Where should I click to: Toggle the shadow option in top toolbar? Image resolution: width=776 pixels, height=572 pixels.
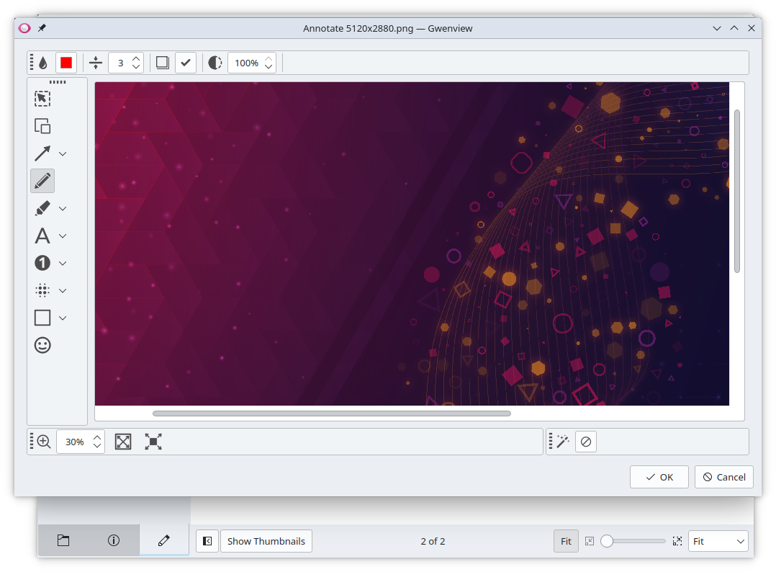[x=163, y=63]
